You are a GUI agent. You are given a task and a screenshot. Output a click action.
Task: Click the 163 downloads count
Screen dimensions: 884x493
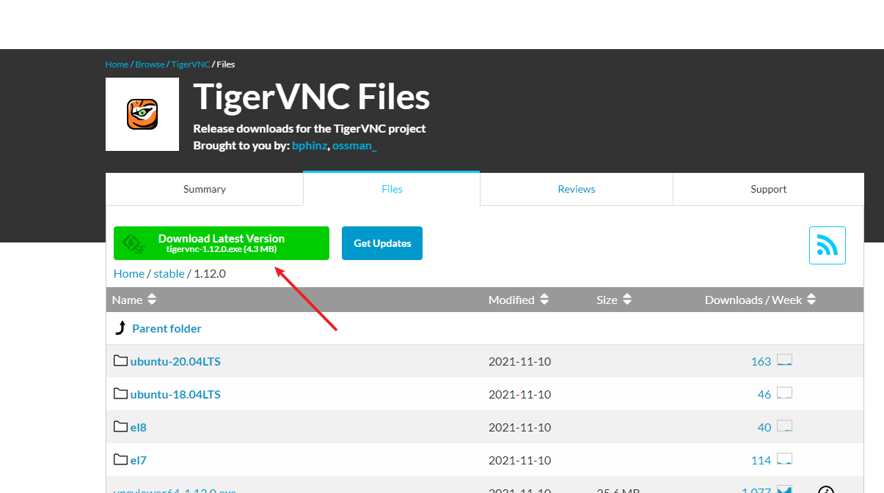(761, 361)
